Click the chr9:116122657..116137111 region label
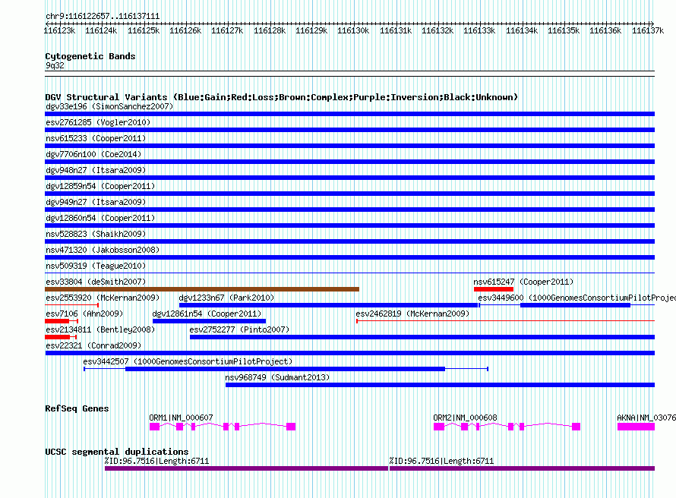Viewport: 676px width, 498px height. 103,16
